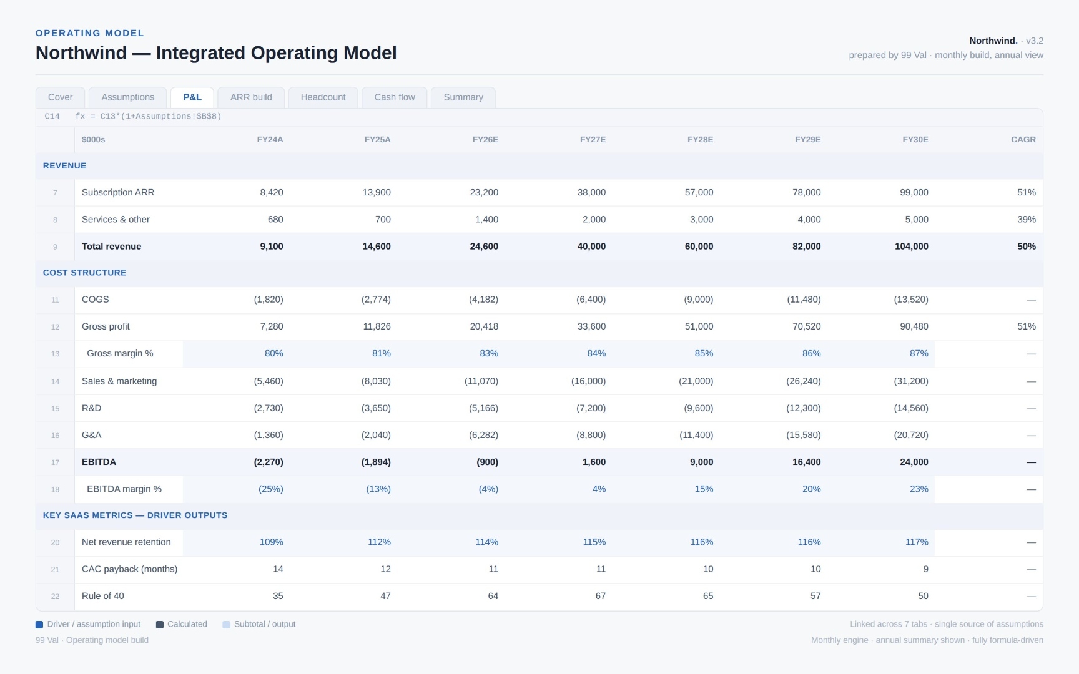
Task: Select the FY25A column header
Action: (377, 140)
